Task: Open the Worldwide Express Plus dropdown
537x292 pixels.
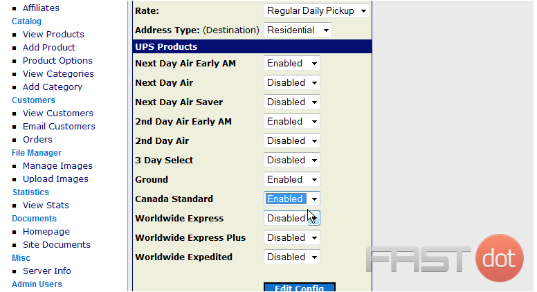Action: (292, 237)
